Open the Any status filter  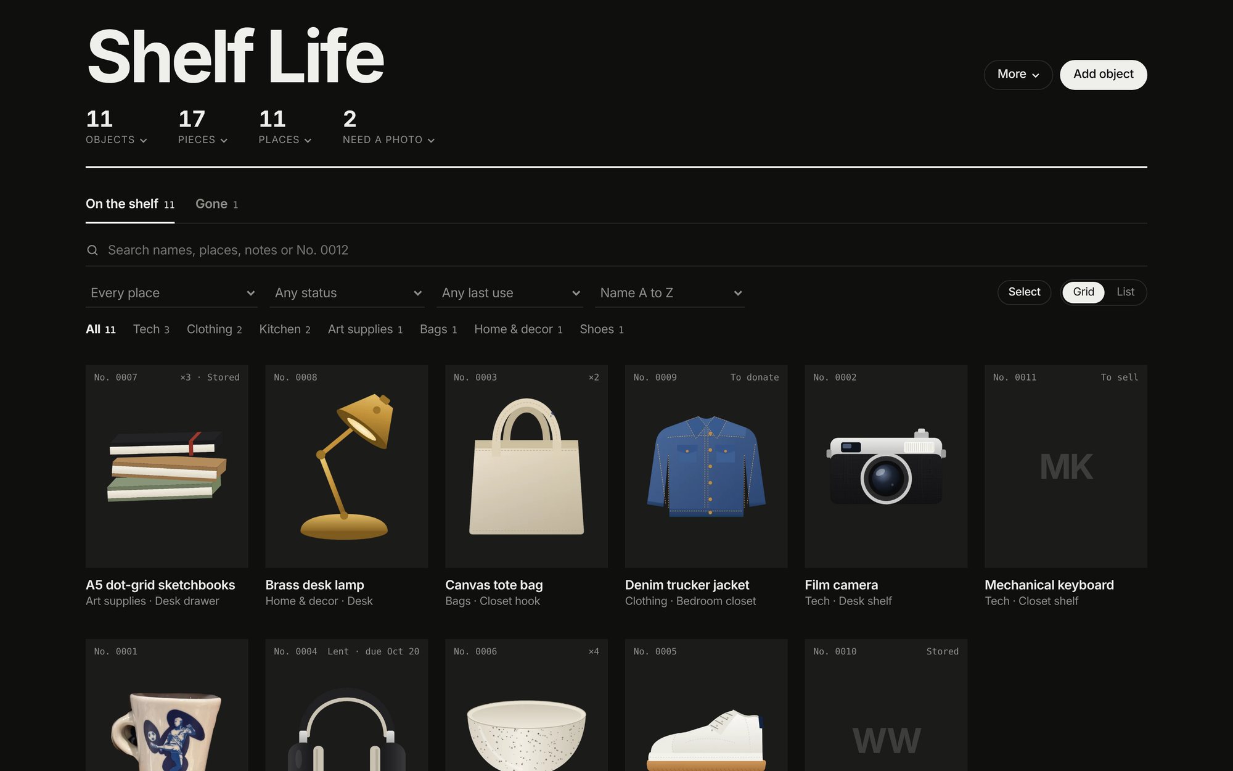point(347,293)
